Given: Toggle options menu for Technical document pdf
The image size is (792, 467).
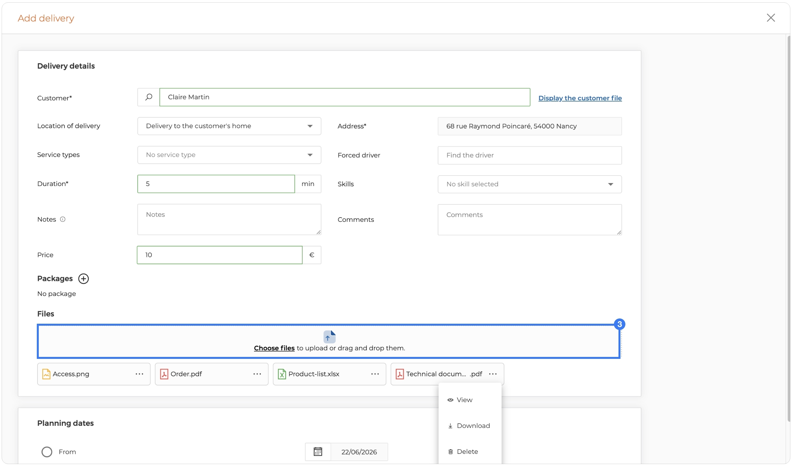Looking at the screenshot, I should [x=493, y=374].
